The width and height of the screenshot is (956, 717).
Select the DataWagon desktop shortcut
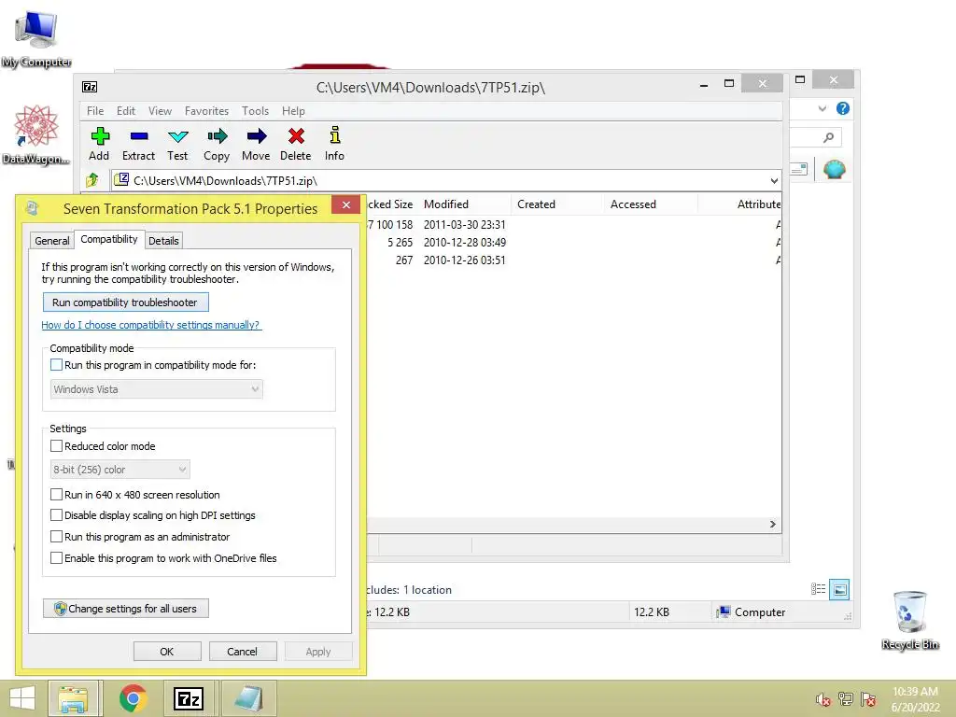pyautogui.click(x=35, y=134)
